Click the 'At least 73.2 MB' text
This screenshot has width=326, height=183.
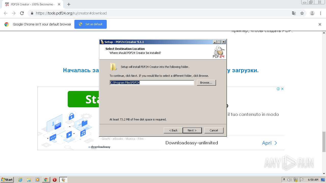point(138,119)
